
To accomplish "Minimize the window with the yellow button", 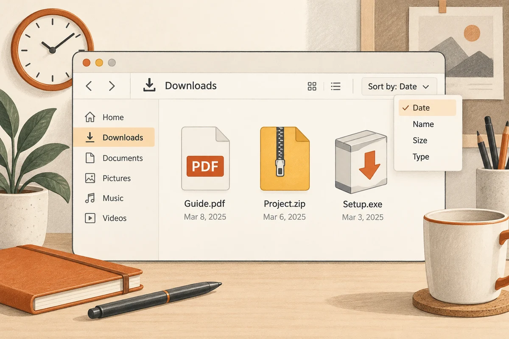I will point(99,63).
